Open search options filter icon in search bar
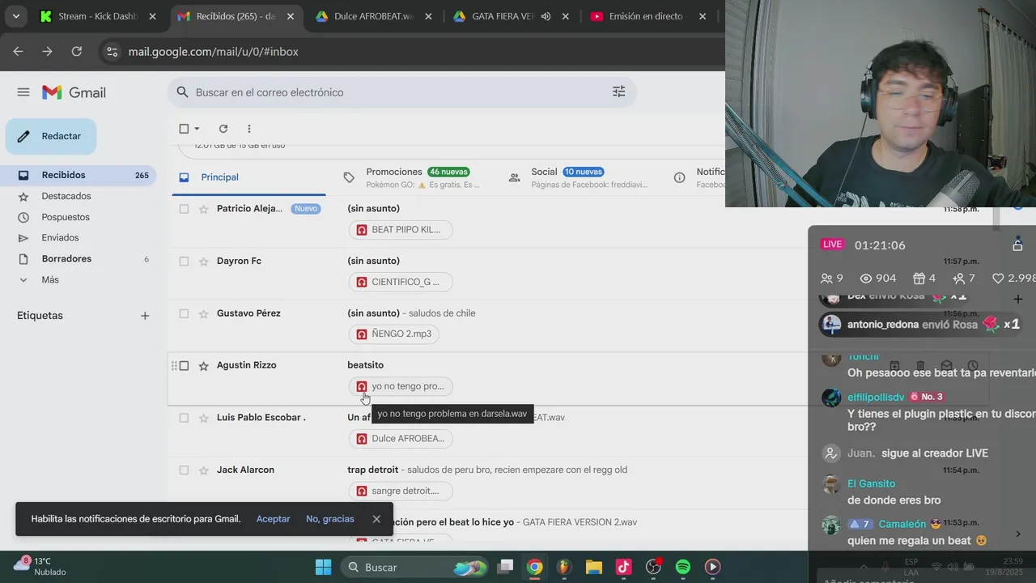 [x=618, y=92]
